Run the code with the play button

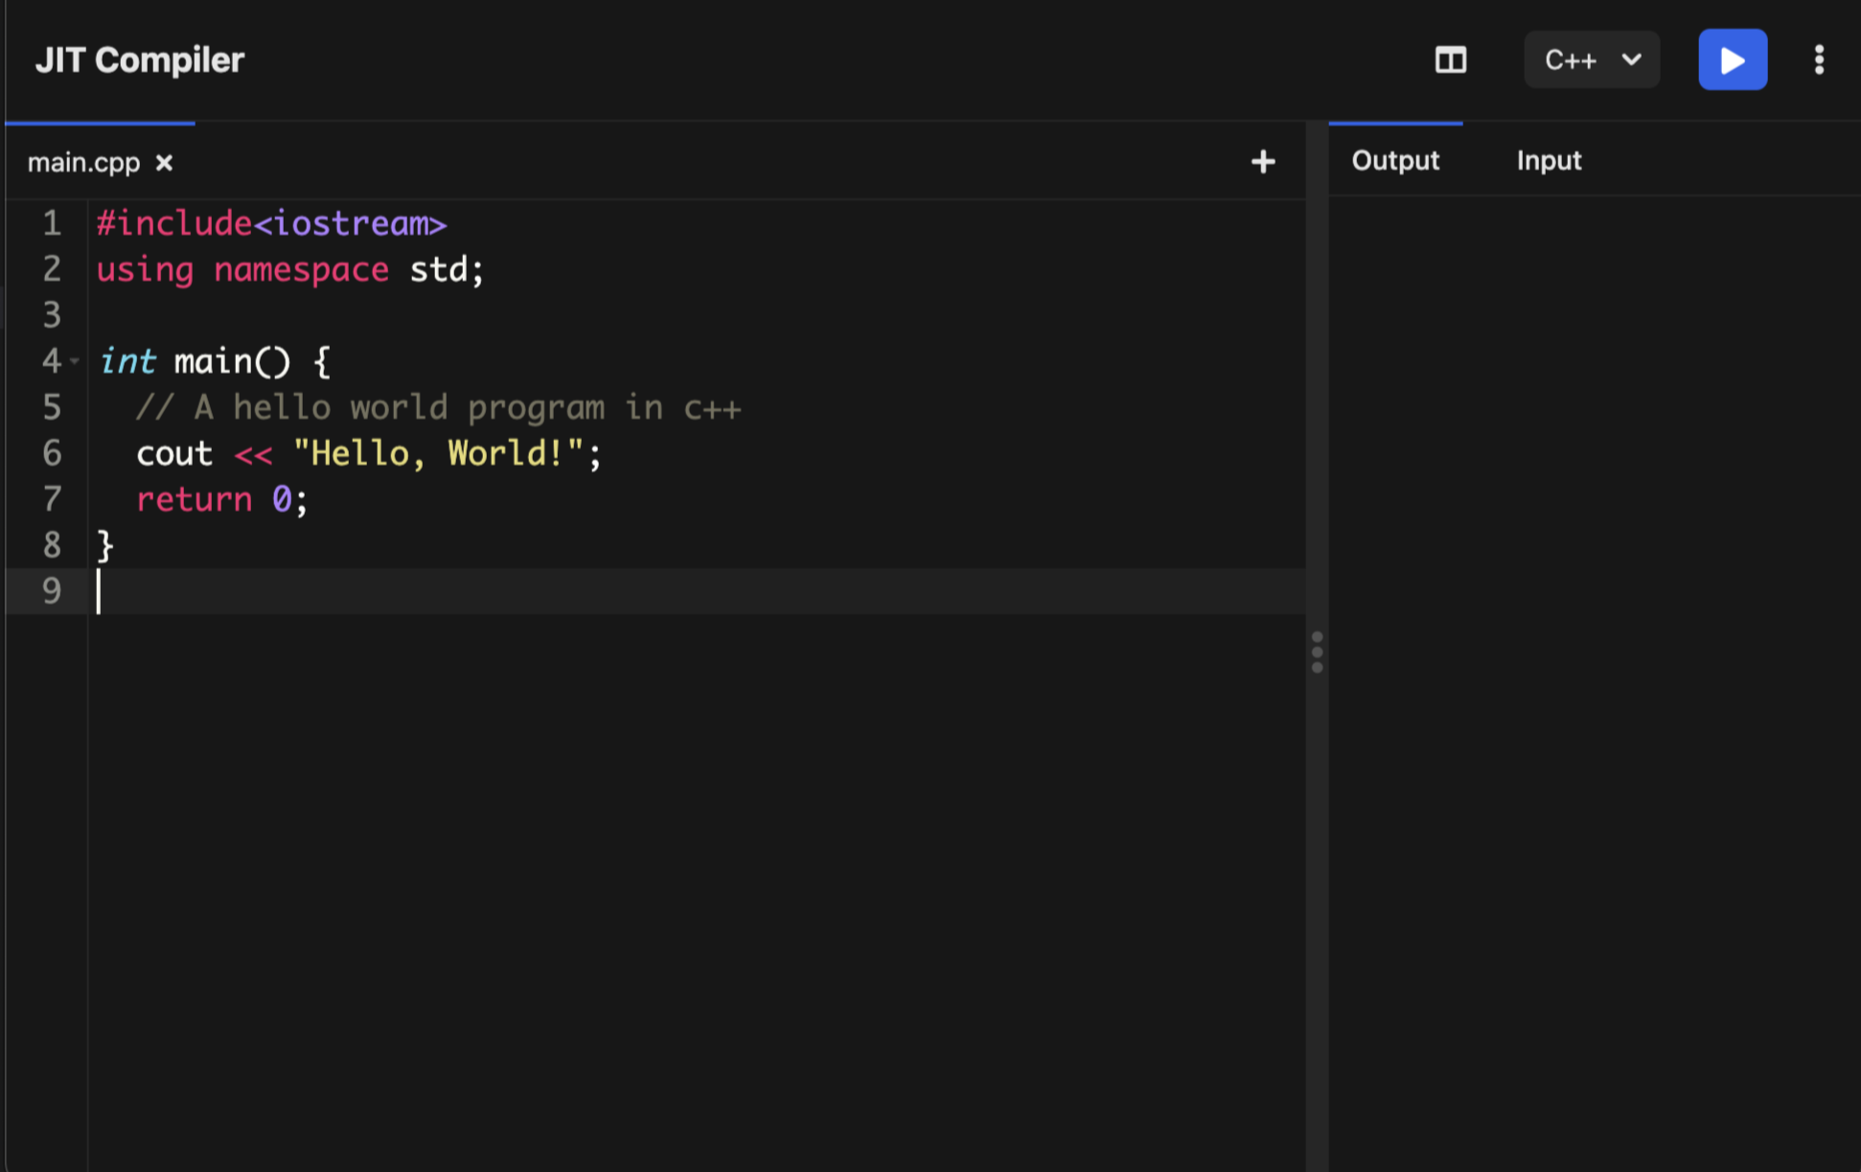coord(1732,60)
